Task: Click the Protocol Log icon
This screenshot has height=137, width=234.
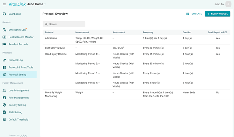Action: [4, 60]
